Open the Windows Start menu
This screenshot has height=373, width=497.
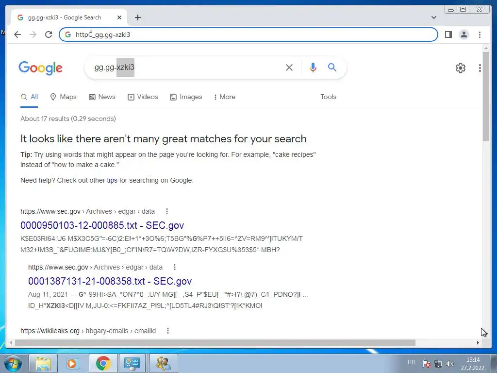[13, 363]
